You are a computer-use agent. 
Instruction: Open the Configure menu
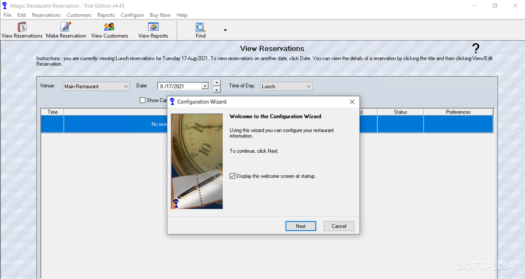click(x=132, y=15)
